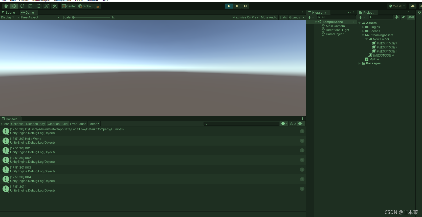Click the Project search field
The width and height of the screenshot is (422, 217).
(x=381, y=17)
